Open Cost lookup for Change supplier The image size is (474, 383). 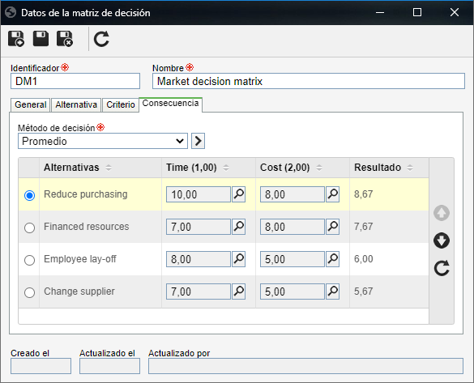click(x=332, y=292)
